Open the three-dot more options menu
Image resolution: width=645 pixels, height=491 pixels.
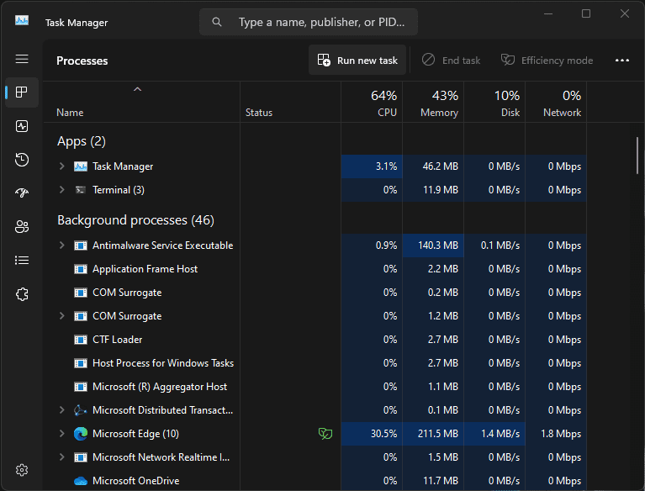(622, 61)
